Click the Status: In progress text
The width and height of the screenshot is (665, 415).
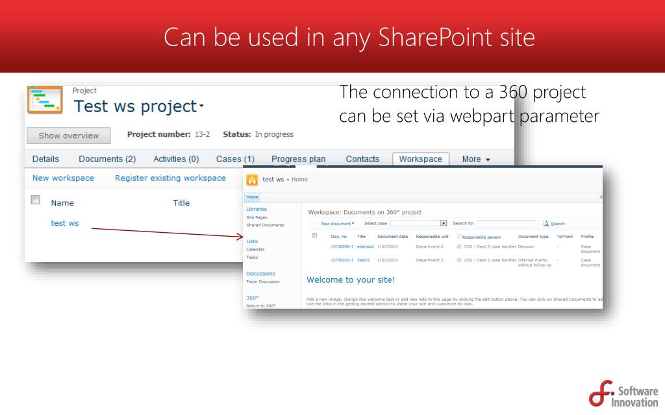258,134
